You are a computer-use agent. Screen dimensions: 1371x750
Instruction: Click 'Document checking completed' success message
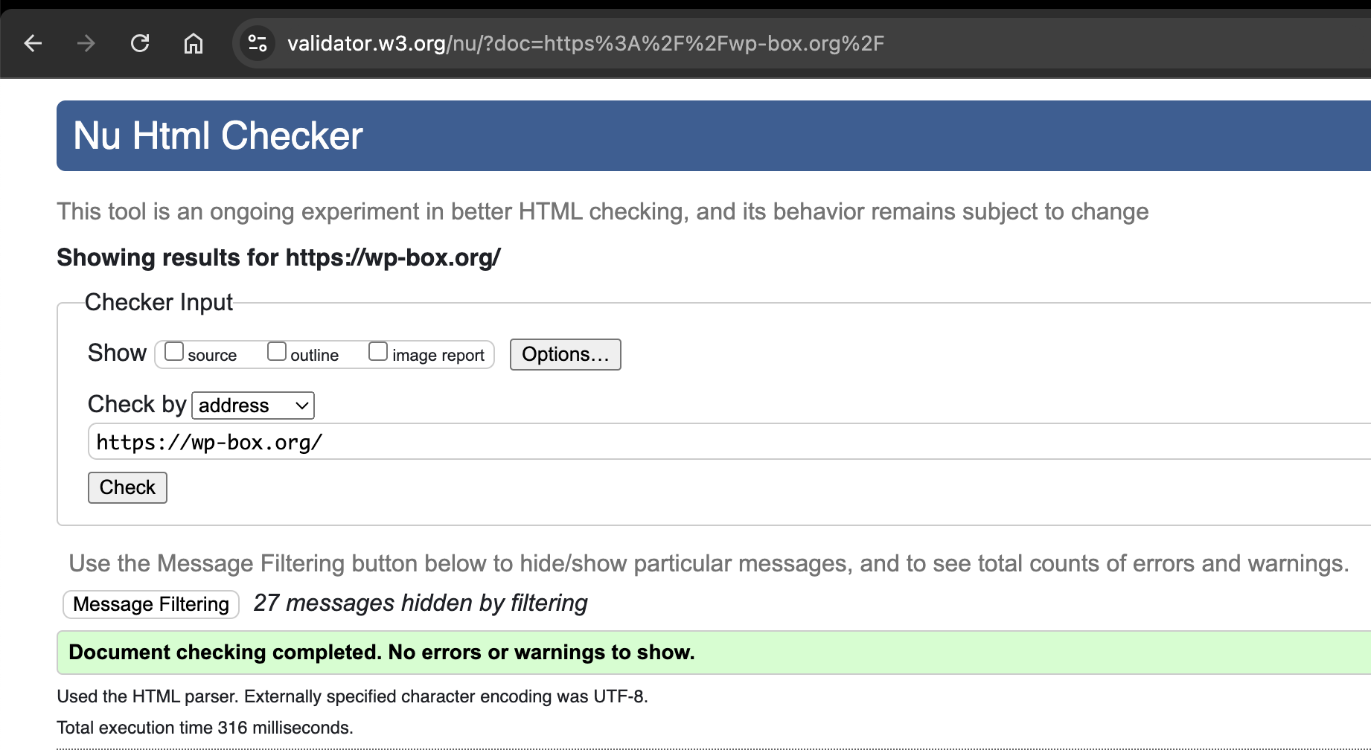pos(714,653)
